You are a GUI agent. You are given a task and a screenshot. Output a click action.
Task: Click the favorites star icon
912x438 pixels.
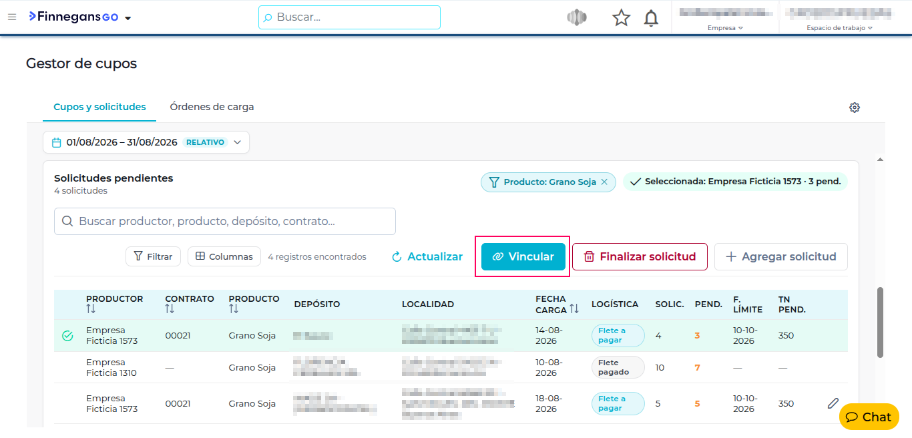tap(622, 18)
